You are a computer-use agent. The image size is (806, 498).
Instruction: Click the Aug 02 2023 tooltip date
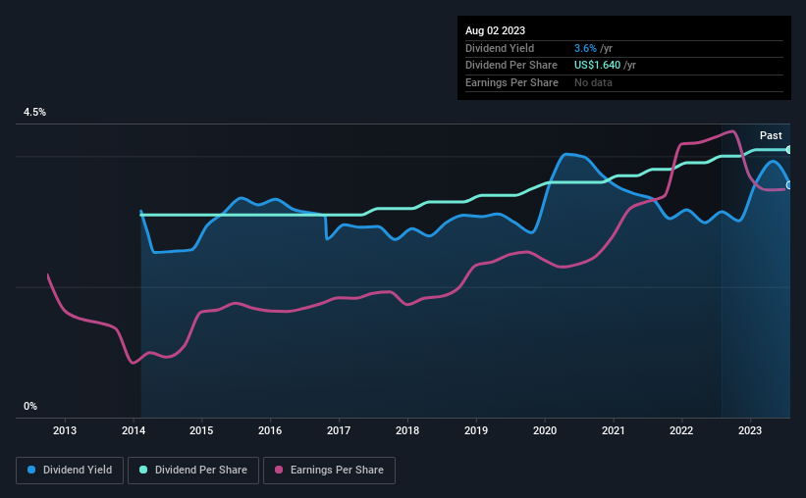point(495,30)
